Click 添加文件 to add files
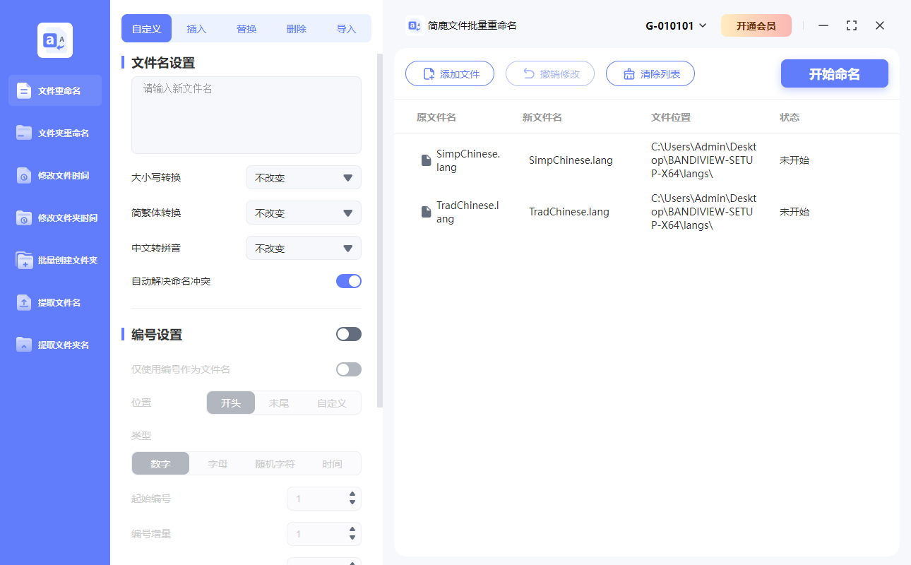Screen dimensions: 911x565 (x=450, y=73)
